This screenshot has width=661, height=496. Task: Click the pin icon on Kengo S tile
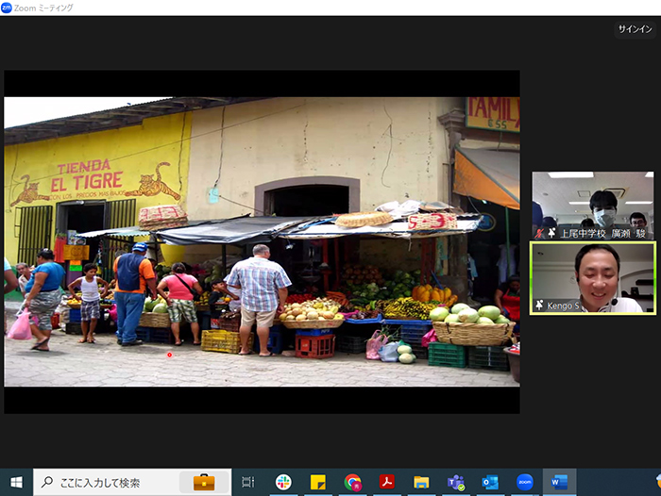click(x=539, y=306)
